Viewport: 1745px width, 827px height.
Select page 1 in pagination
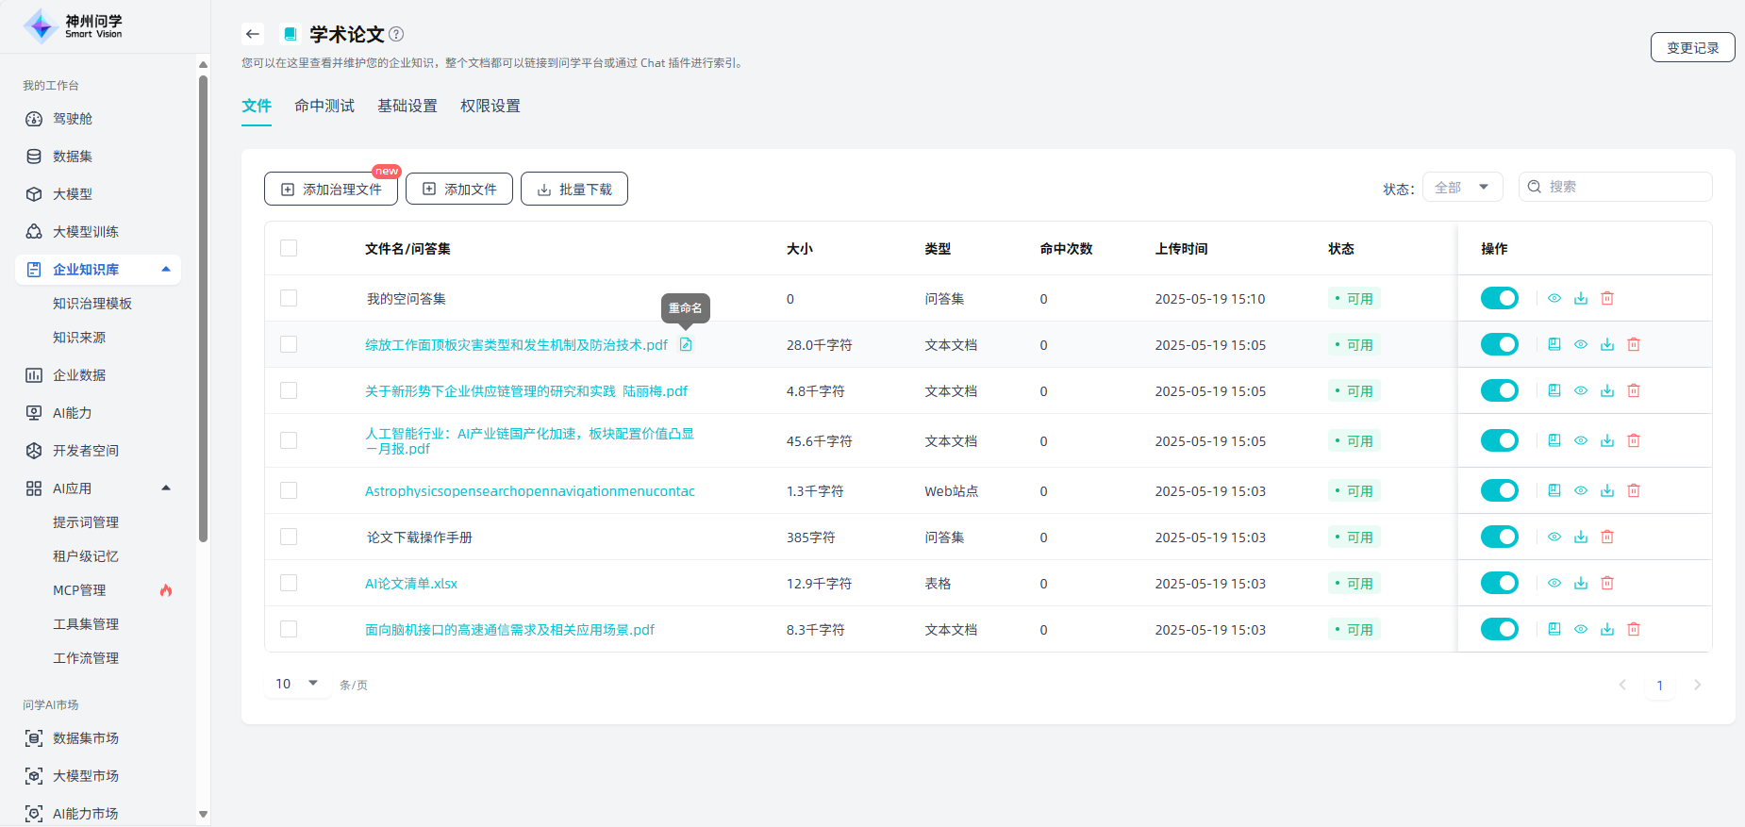(1659, 685)
